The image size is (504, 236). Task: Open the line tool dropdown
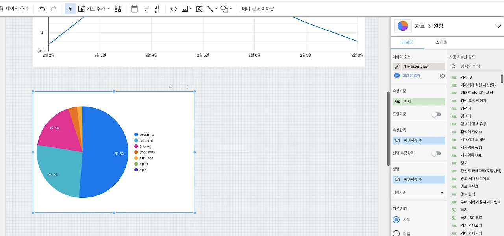(212, 9)
